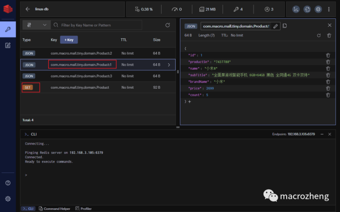Click the brandName value "小米"
The image size is (340, 212).
point(220,82)
